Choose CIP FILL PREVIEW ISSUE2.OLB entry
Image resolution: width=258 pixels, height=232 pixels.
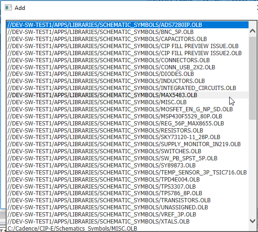128,53
